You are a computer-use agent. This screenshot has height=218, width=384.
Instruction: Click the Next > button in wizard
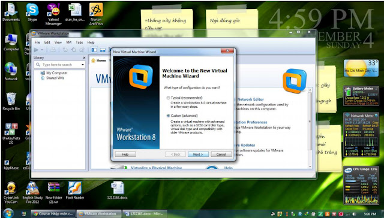198,154
